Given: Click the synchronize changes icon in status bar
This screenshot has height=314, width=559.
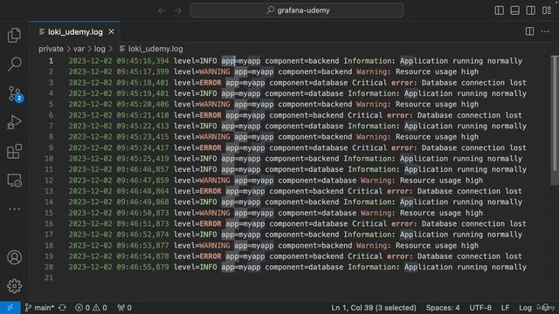Looking at the screenshot, I should pos(62,308).
